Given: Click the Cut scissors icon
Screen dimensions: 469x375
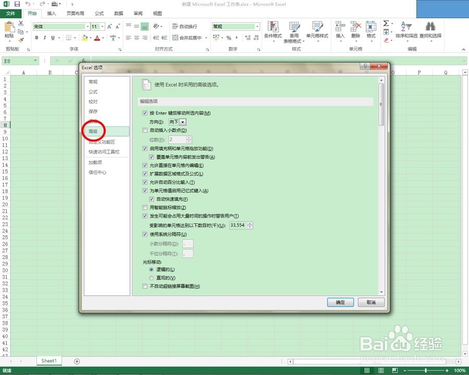Looking at the screenshot, I should tap(21, 23).
